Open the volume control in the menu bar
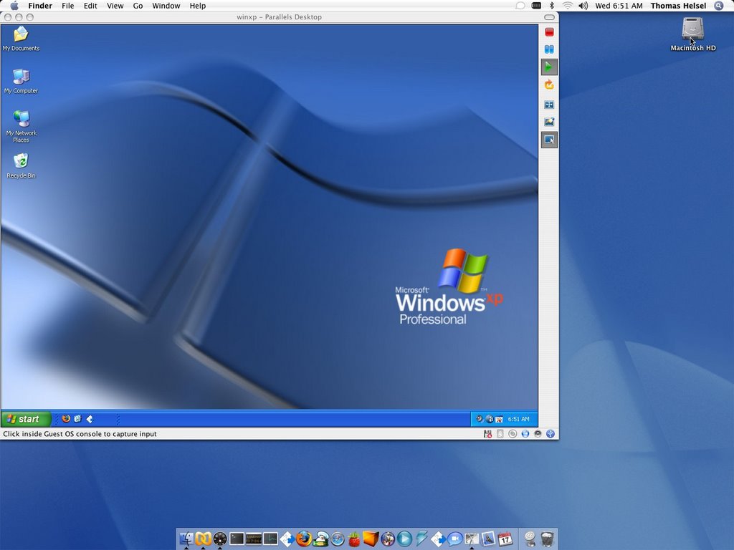 coord(583,6)
